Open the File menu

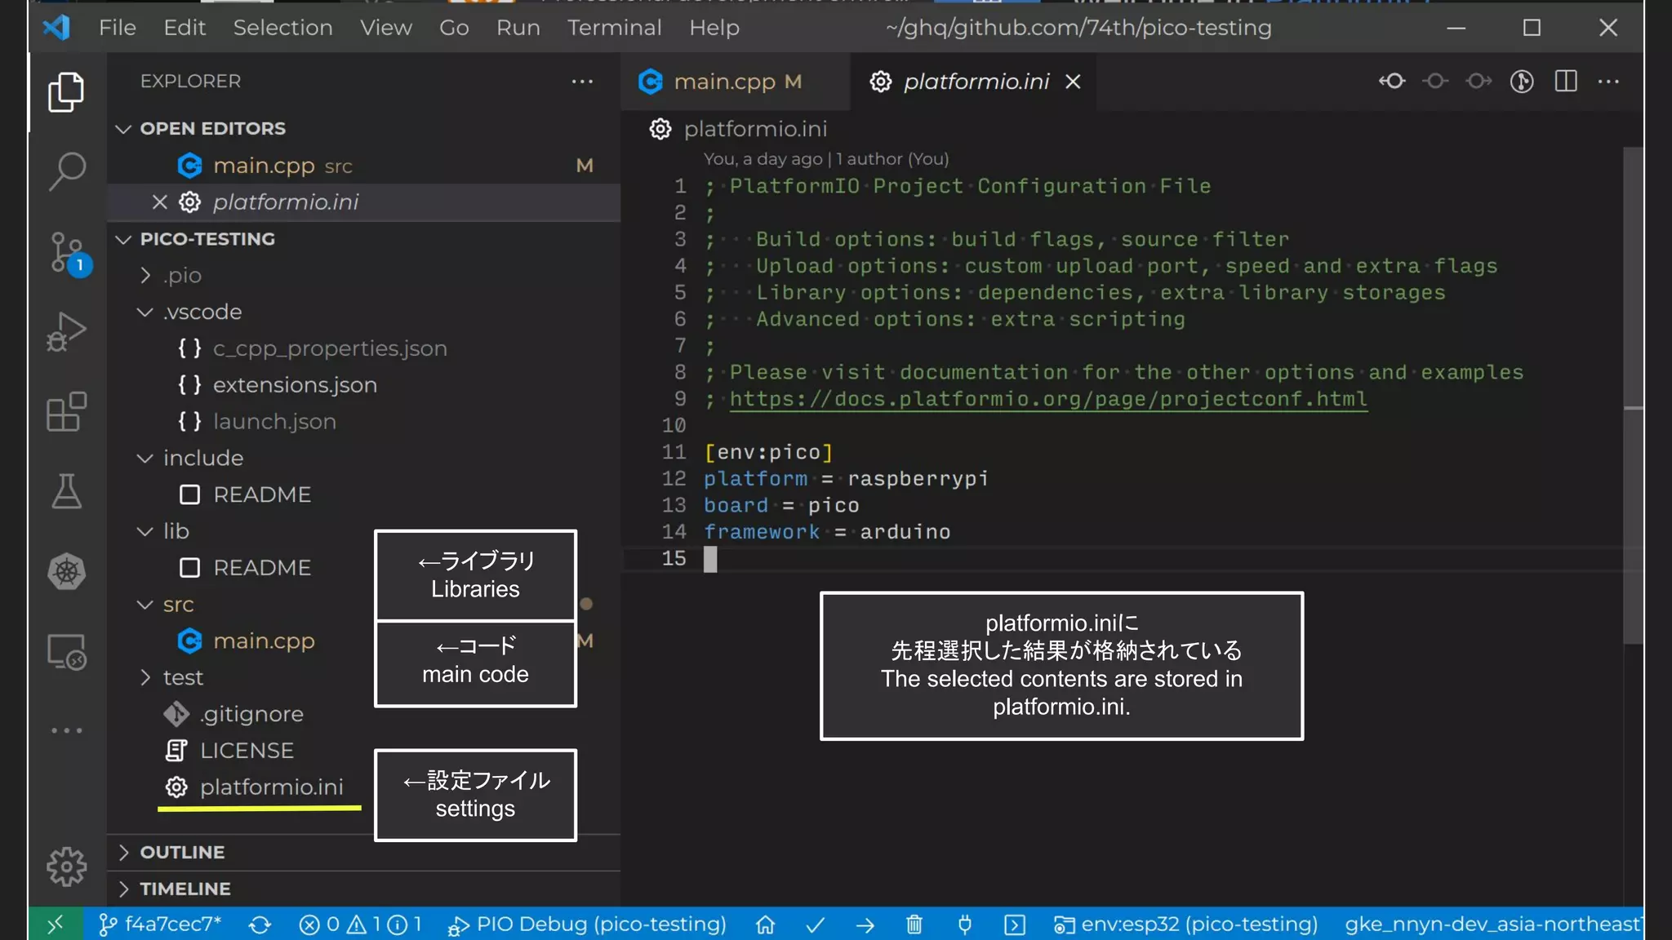click(117, 28)
